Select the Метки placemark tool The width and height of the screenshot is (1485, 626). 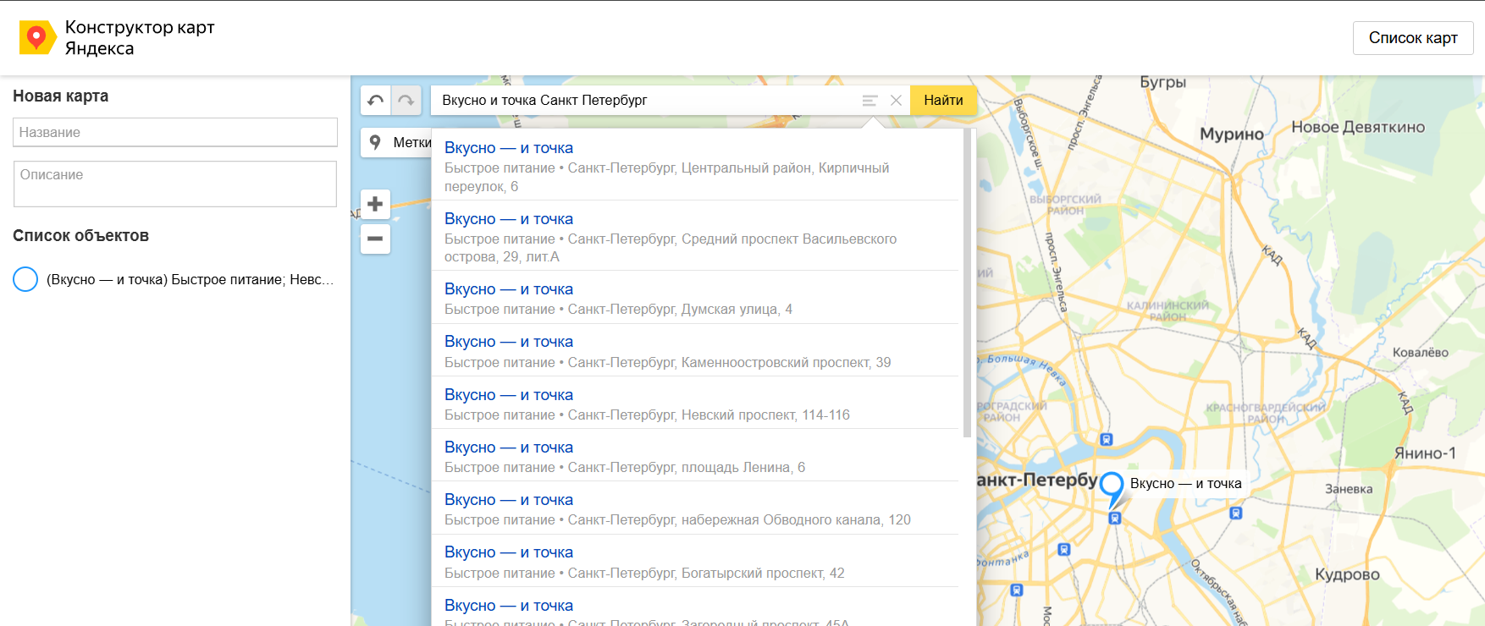click(x=398, y=142)
